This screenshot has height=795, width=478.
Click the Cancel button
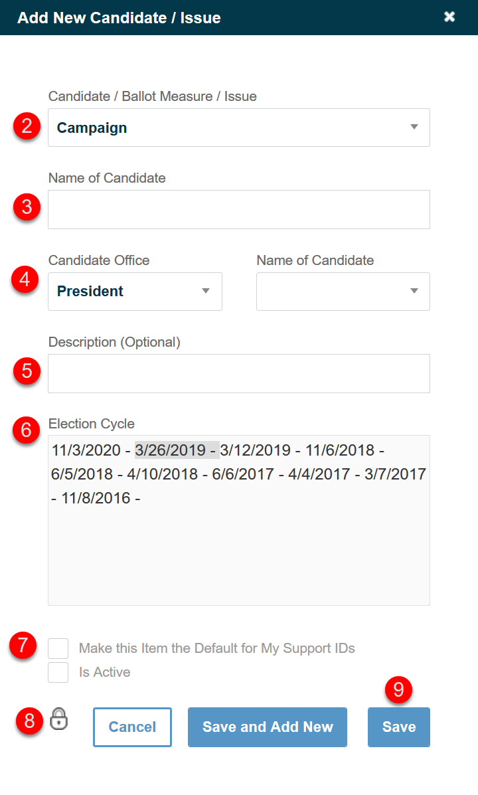[x=132, y=727]
